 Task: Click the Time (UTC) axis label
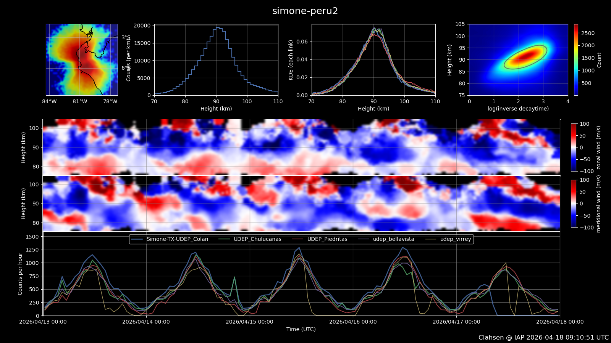click(301, 329)
